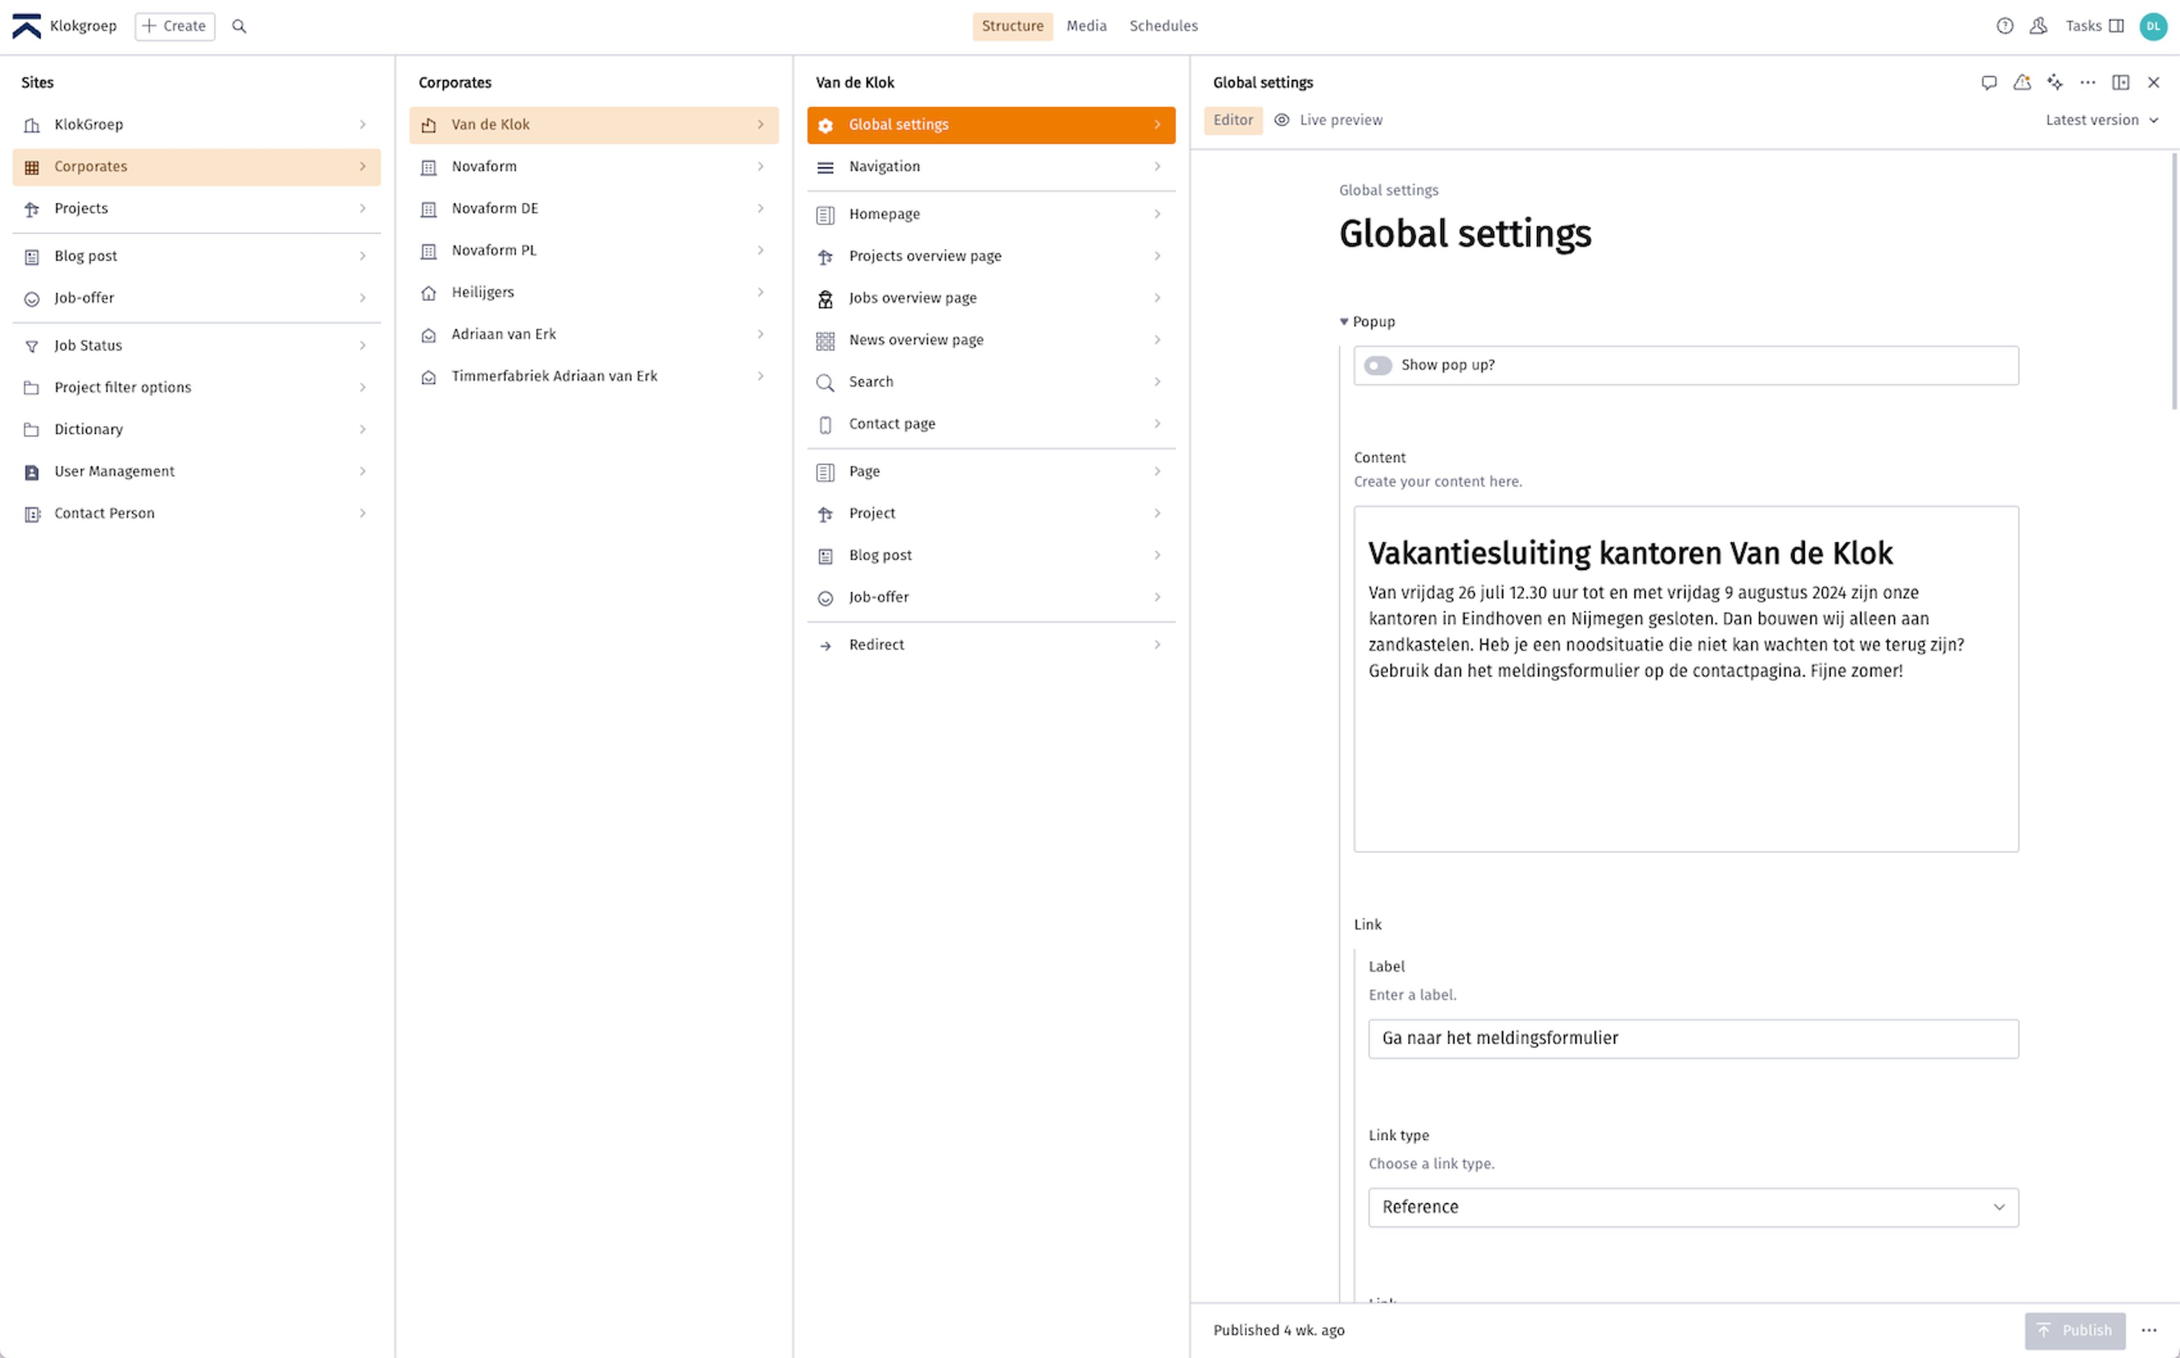Select the Editor view tab
The height and width of the screenshot is (1358, 2180).
pyautogui.click(x=1232, y=120)
